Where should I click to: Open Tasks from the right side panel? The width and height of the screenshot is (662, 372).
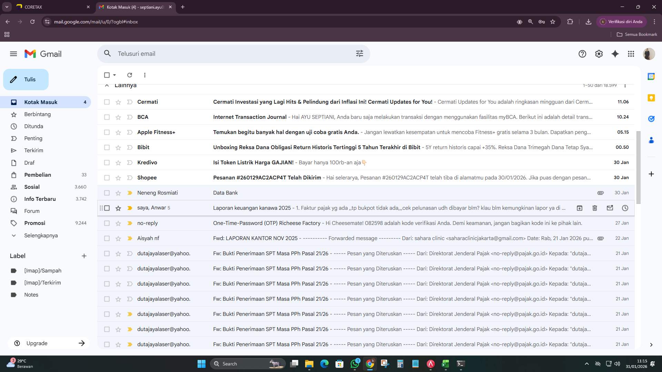click(651, 118)
